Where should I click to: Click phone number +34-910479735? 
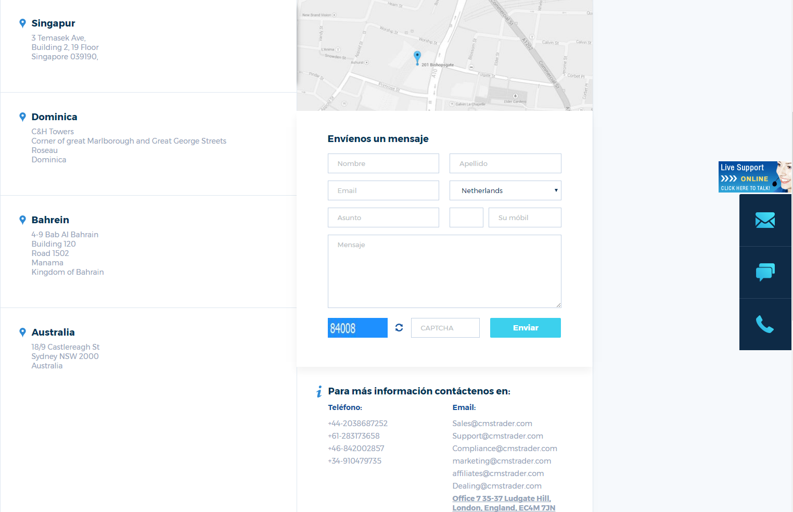pyautogui.click(x=354, y=461)
